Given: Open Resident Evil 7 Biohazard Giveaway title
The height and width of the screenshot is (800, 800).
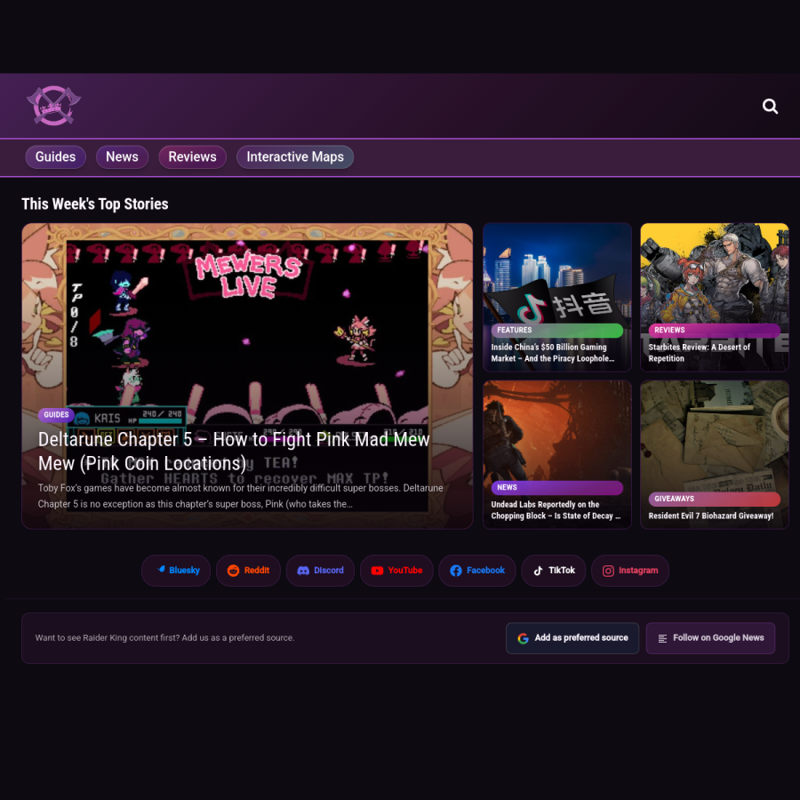Looking at the screenshot, I should point(711,516).
